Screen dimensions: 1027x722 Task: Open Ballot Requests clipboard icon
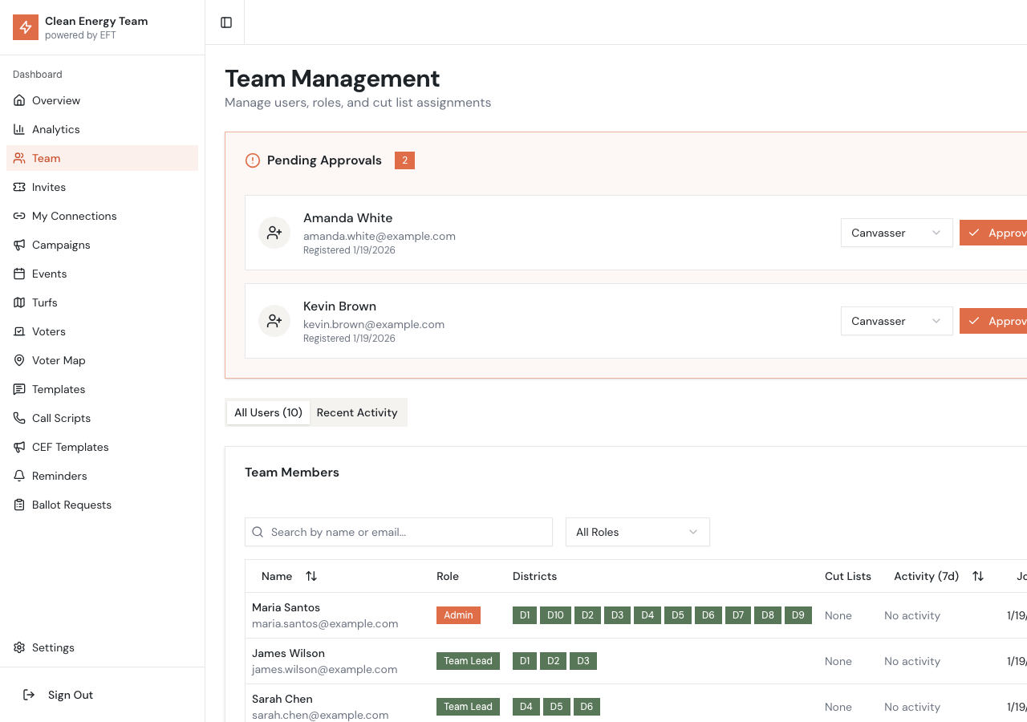(19, 505)
